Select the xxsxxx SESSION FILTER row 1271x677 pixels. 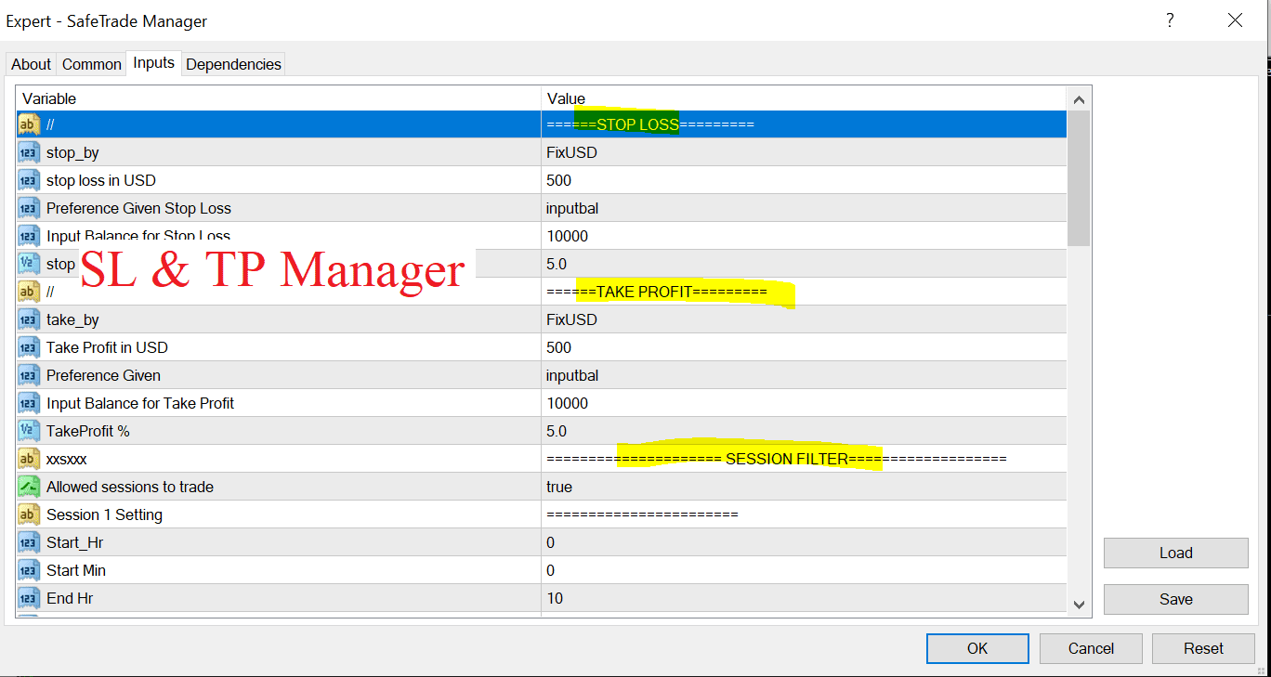(x=279, y=458)
